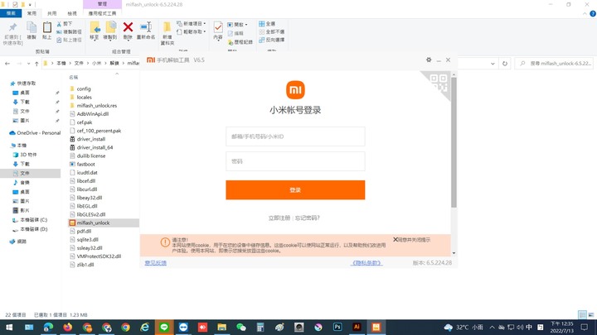Open Illustrator from the taskbar
Screen dimensions: 597x335
coord(357,327)
